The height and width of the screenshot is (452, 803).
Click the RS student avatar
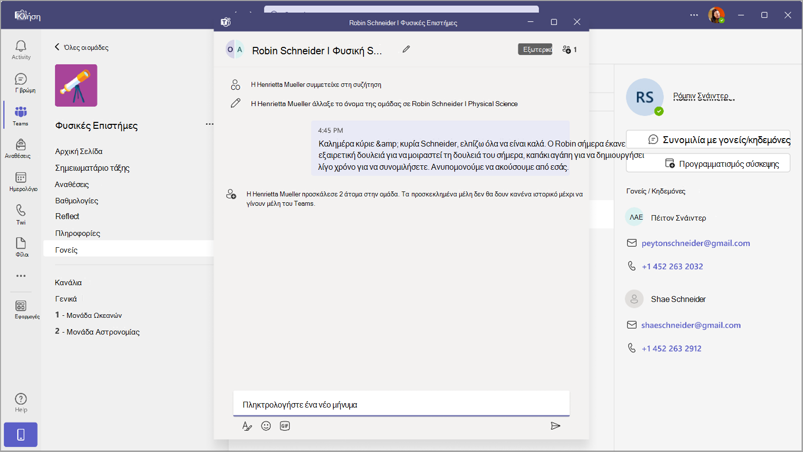click(x=645, y=97)
